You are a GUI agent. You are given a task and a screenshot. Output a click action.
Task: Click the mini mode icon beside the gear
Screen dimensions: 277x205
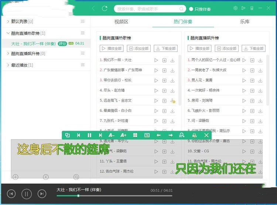[244, 8]
